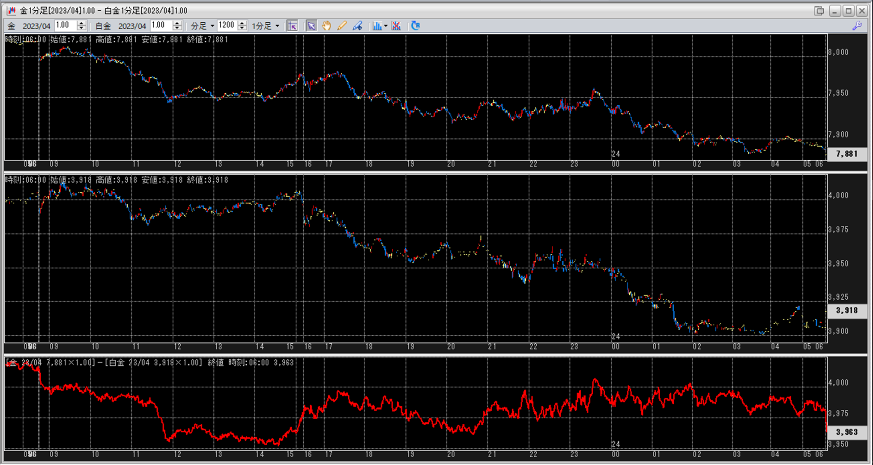Activate the hand pan tool

tap(326, 26)
